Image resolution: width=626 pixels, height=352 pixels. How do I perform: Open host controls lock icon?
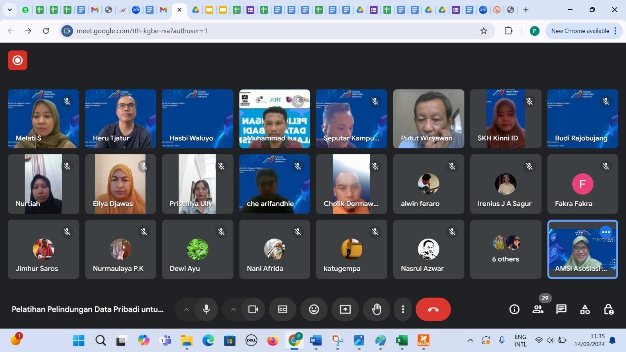click(608, 309)
